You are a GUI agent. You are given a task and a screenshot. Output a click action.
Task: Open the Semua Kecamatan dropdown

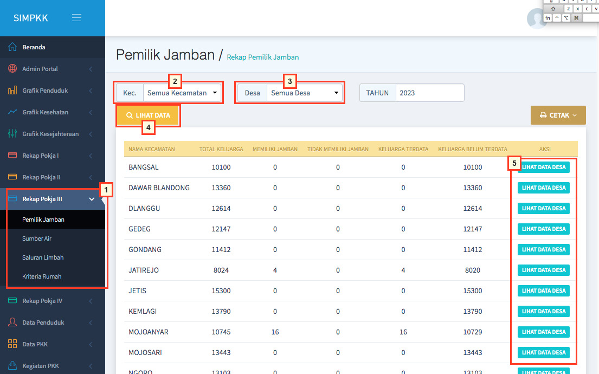182,93
